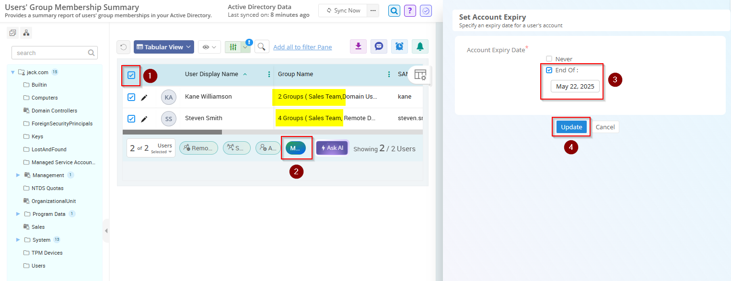Switch to tree view icon above the sidebar search
731x281 pixels.
pyautogui.click(x=26, y=32)
